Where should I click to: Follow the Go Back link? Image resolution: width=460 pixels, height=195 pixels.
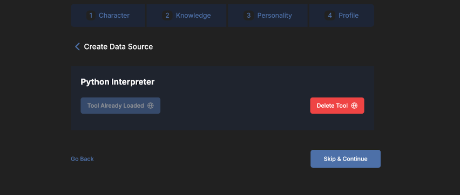click(82, 159)
